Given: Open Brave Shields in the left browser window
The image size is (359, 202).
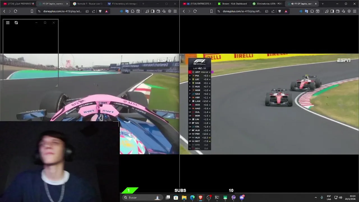Looking at the screenshot, I should 100,11.
